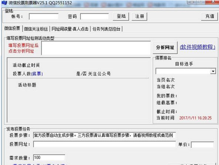
Task: Click the 截止时间 label
Action: coord(167,111)
